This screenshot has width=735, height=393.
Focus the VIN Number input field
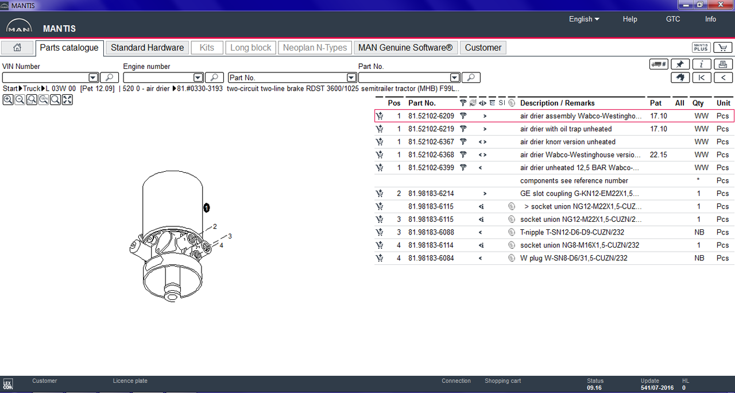click(45, 78)
